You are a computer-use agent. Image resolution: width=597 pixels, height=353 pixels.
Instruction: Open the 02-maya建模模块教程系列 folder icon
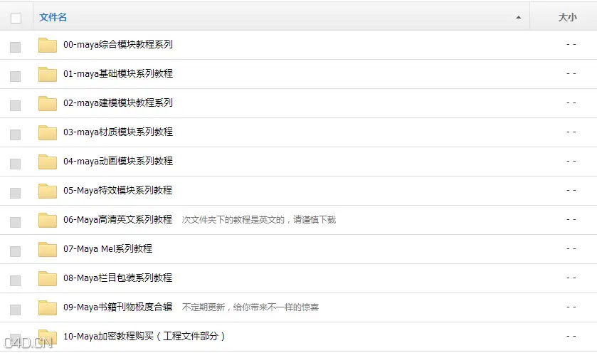[x=48, y=103]
